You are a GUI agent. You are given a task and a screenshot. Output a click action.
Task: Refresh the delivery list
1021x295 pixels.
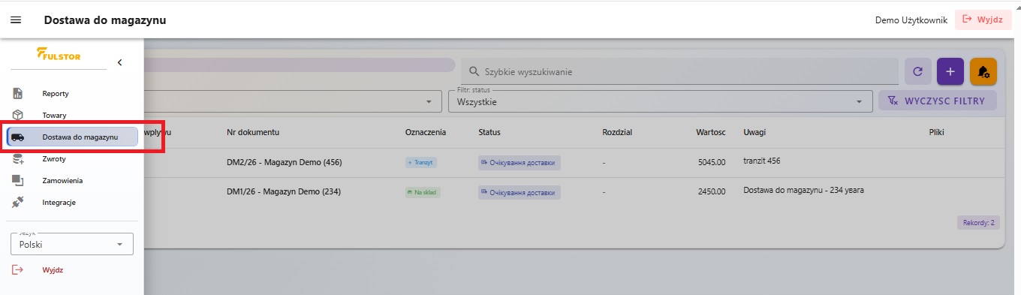(917, 71)
